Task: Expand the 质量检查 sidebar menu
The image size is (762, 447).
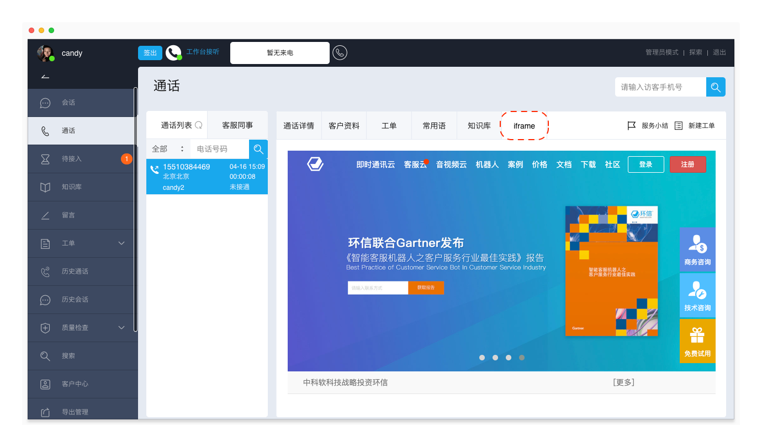Action: tap(121, 328)
